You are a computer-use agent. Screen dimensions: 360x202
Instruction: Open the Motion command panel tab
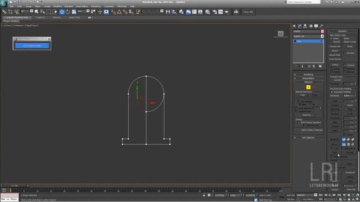coord(311,26)
